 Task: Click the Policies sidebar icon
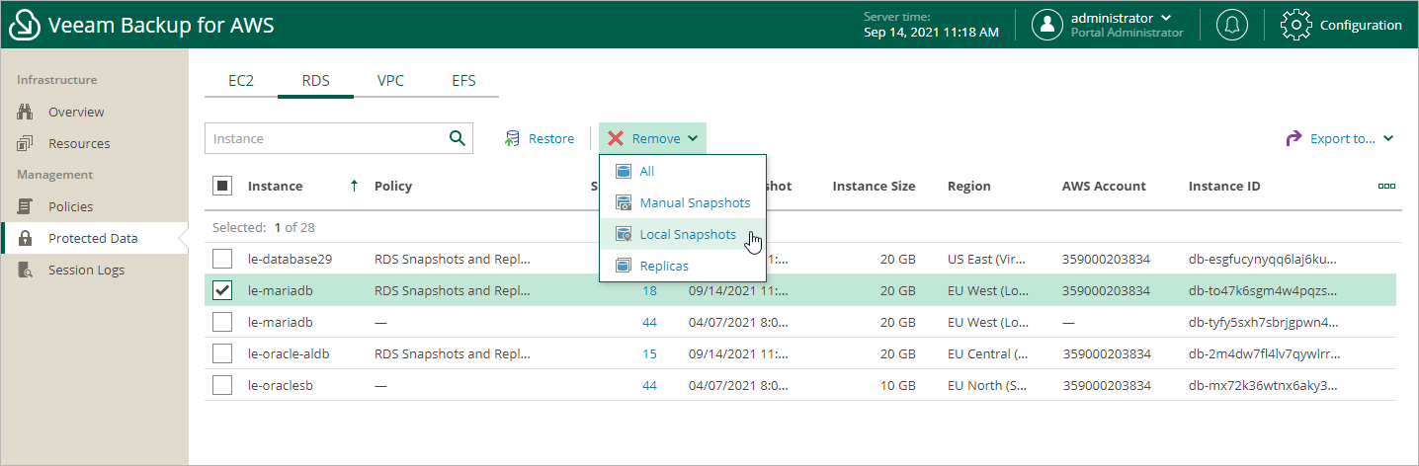pos(27,206)
